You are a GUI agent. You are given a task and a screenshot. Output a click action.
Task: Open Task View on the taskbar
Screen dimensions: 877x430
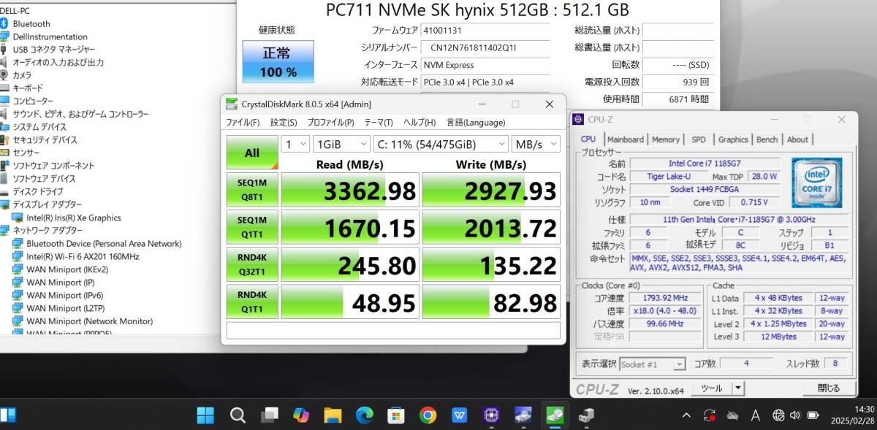pos(270,415)
